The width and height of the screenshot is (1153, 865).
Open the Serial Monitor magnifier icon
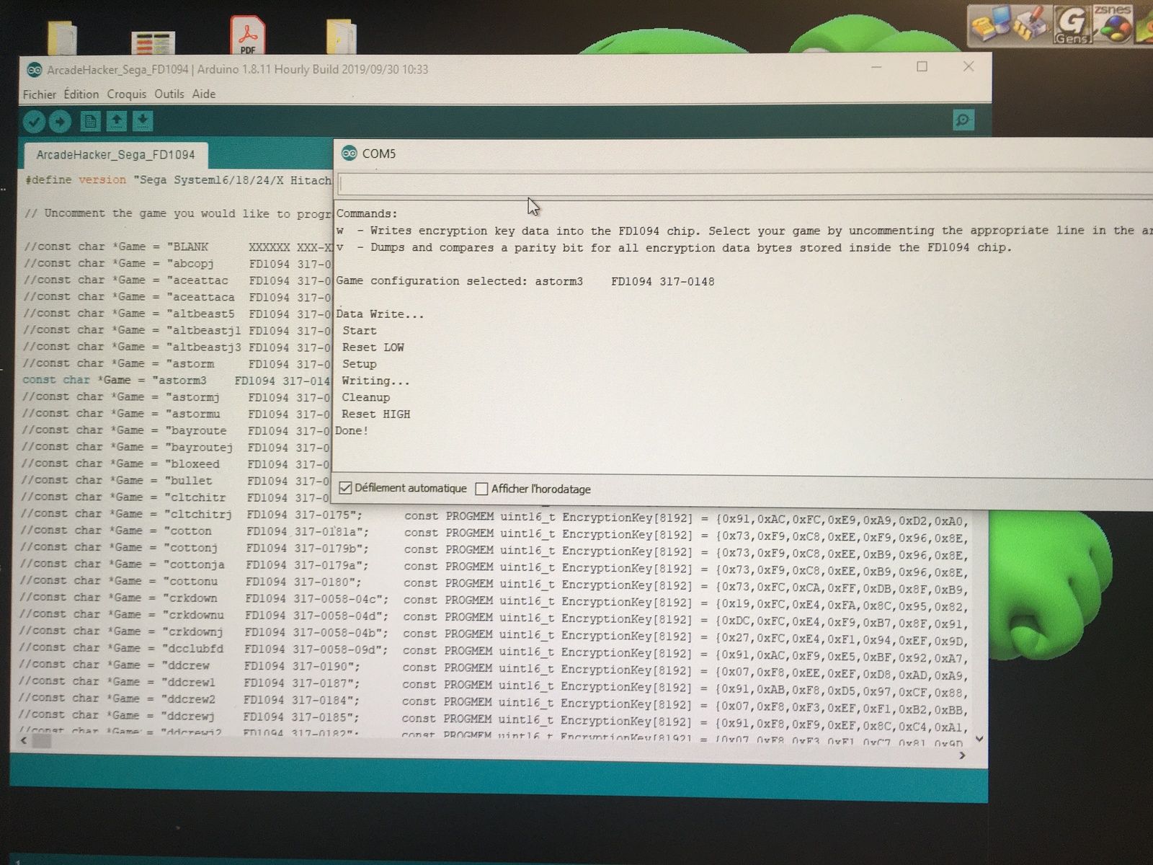tap(963, 120)
